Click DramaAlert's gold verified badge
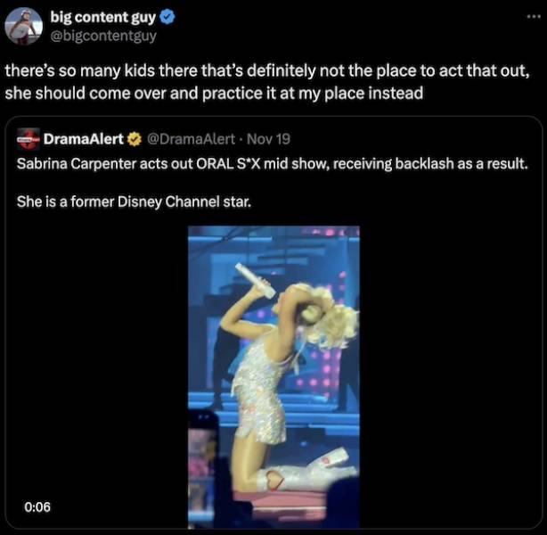The height and width of the screenshot is (535, 547). (134, 139)
